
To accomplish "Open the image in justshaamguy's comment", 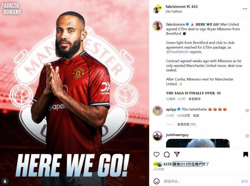I will pos(198,143).
